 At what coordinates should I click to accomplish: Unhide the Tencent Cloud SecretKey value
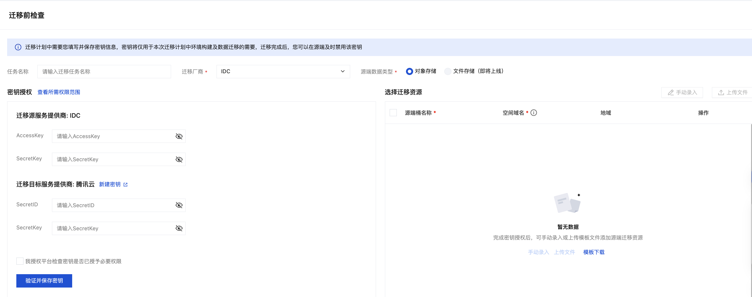pyautogui.click(x=179, y=228)
